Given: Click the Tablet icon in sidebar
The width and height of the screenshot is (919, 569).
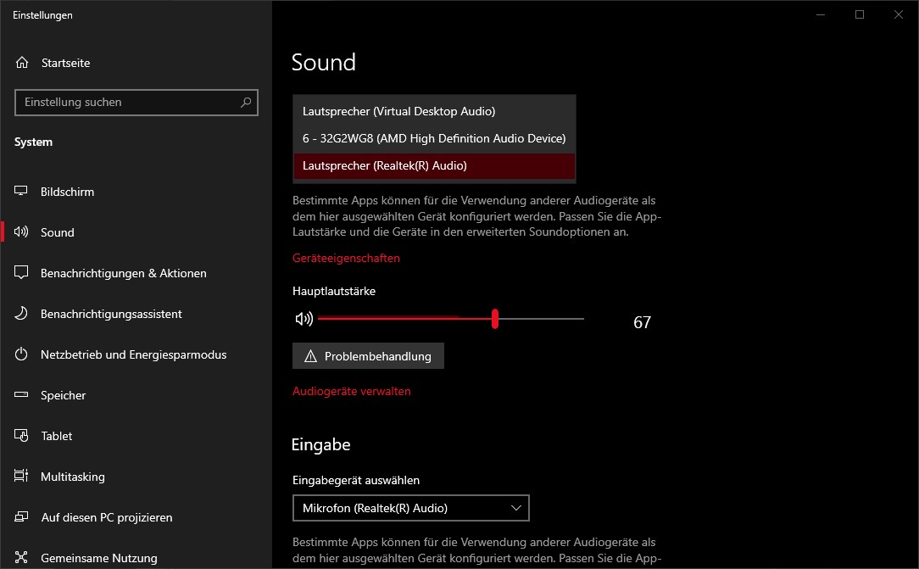Looking at the screenshot, I should click(22, 436).
